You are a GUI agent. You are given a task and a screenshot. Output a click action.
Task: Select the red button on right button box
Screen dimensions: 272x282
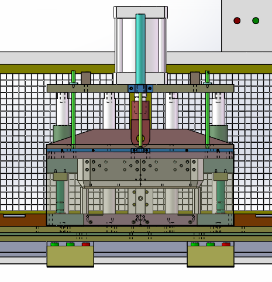point(226,244)
